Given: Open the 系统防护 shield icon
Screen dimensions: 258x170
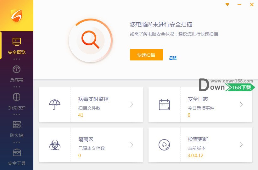Looking at the screenshot, I should (x=17, y=97).
